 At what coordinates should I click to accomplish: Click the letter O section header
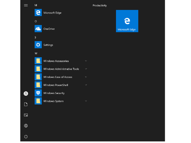(36, 21)
